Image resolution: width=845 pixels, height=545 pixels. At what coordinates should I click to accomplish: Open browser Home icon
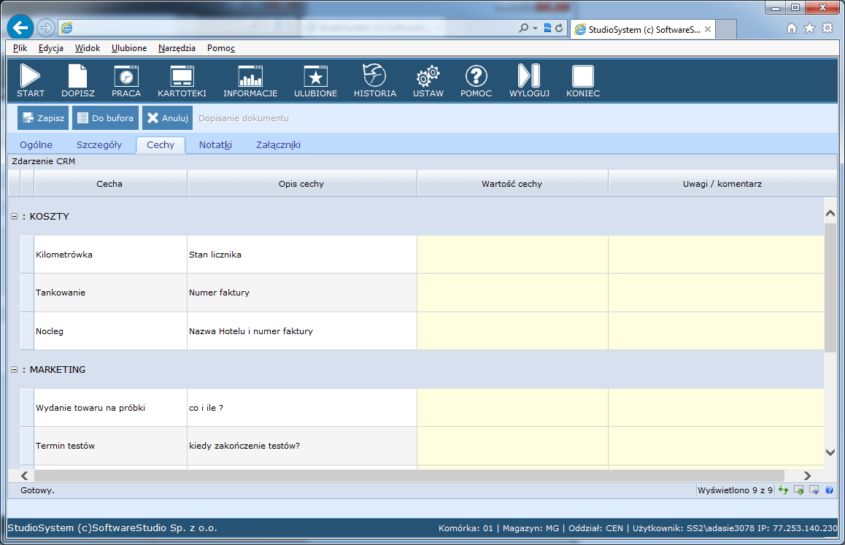[791, 28]
